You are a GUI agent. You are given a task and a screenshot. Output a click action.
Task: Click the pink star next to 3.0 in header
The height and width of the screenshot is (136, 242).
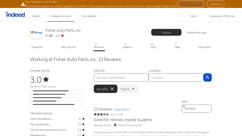pos(62,36)
